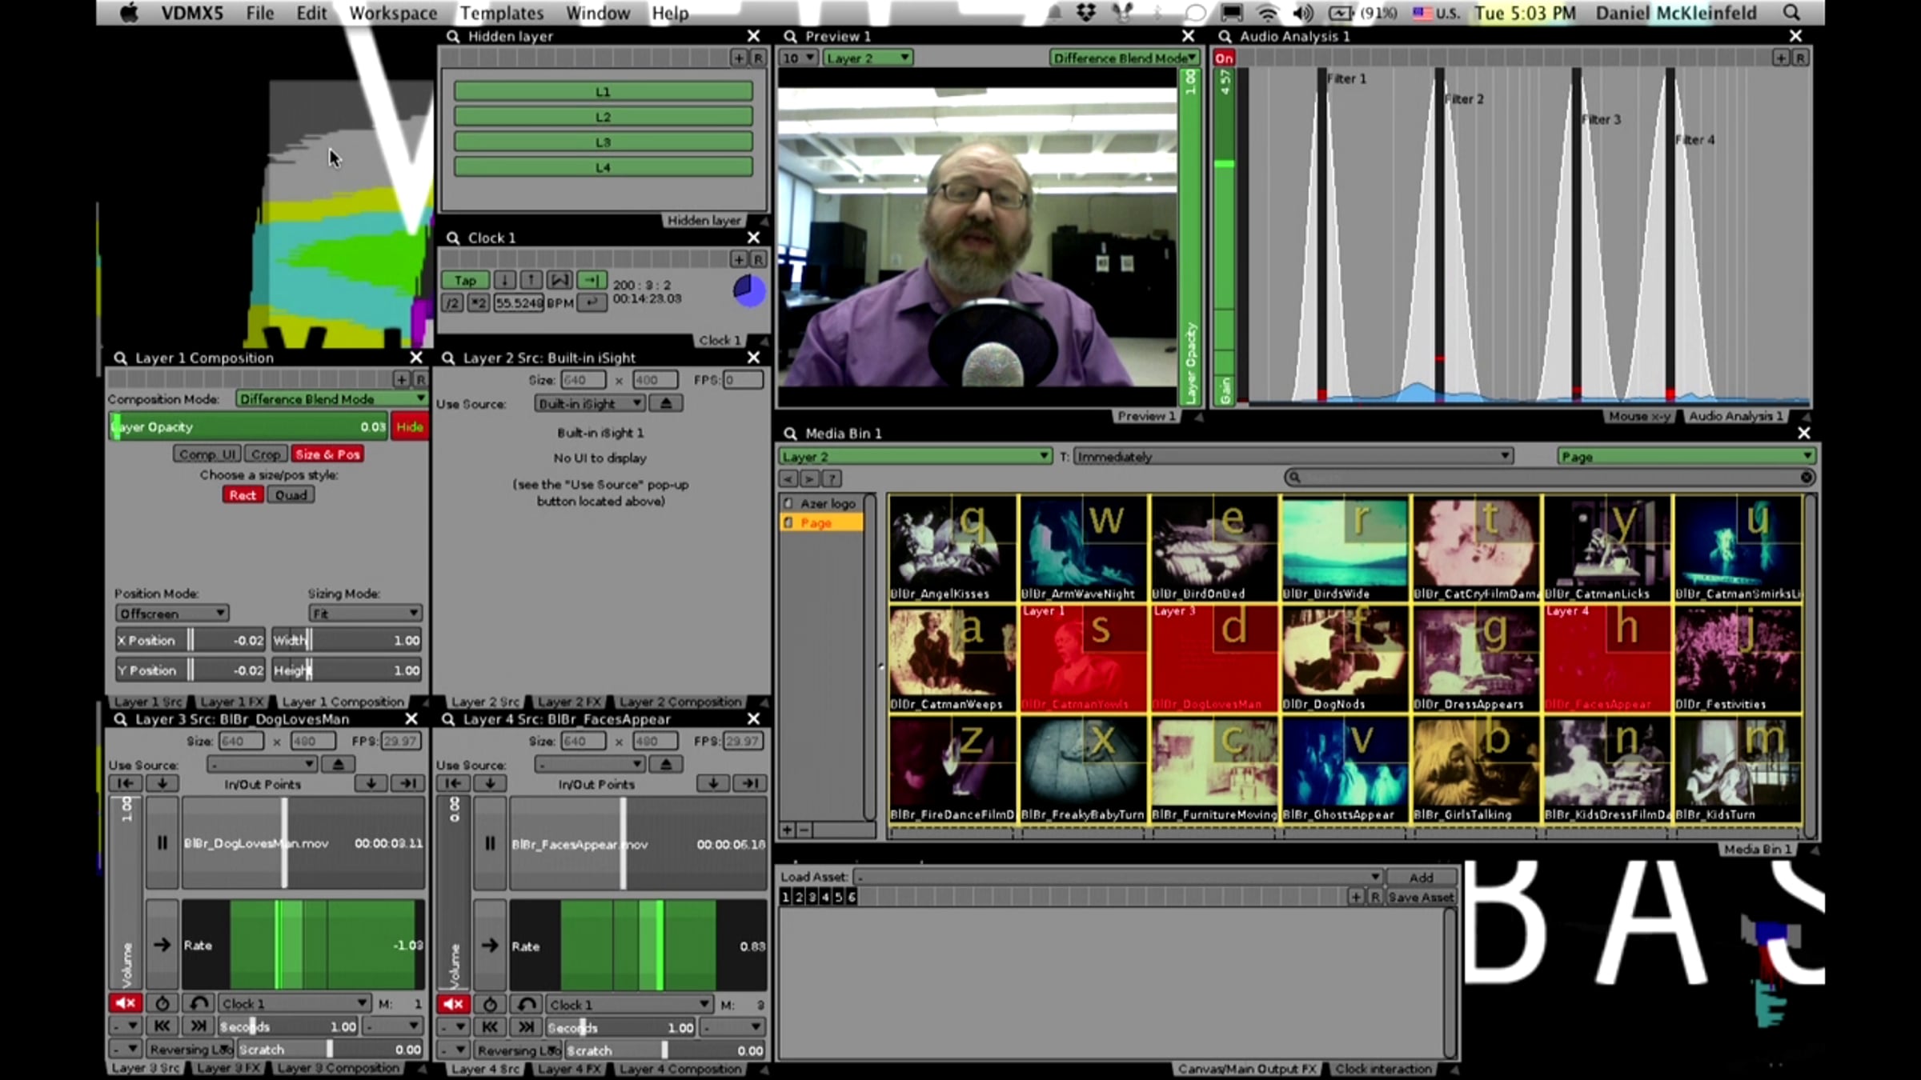Click the loop arrow icon in Layer 3 Src
The width and height of the screenshot is (1921, 1080).
(199, 1003)
